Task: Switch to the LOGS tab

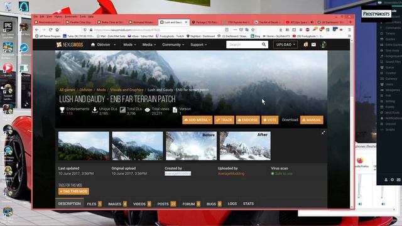Action: pos(232,203)
